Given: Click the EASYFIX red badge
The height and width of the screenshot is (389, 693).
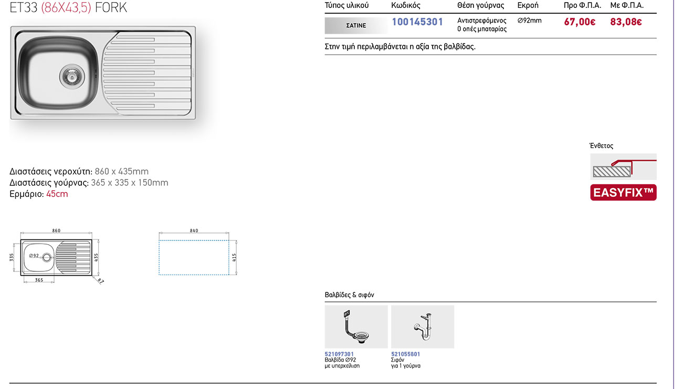Looking at the screenshot, I should (623, 193).
